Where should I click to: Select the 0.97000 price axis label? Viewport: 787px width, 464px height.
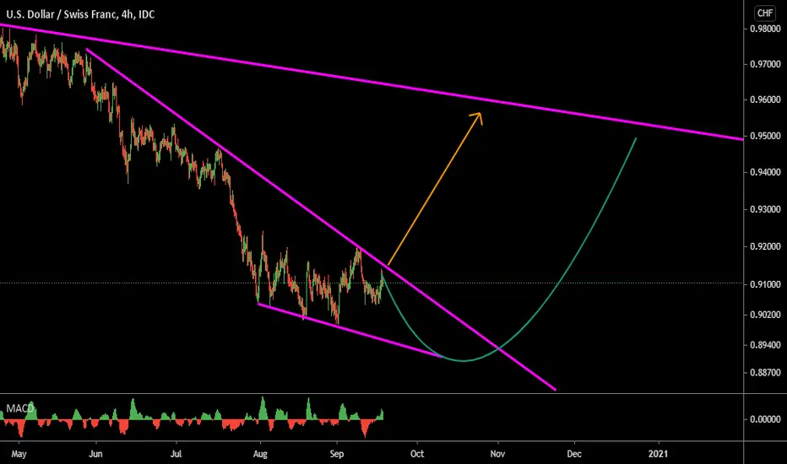pos(765,64)
